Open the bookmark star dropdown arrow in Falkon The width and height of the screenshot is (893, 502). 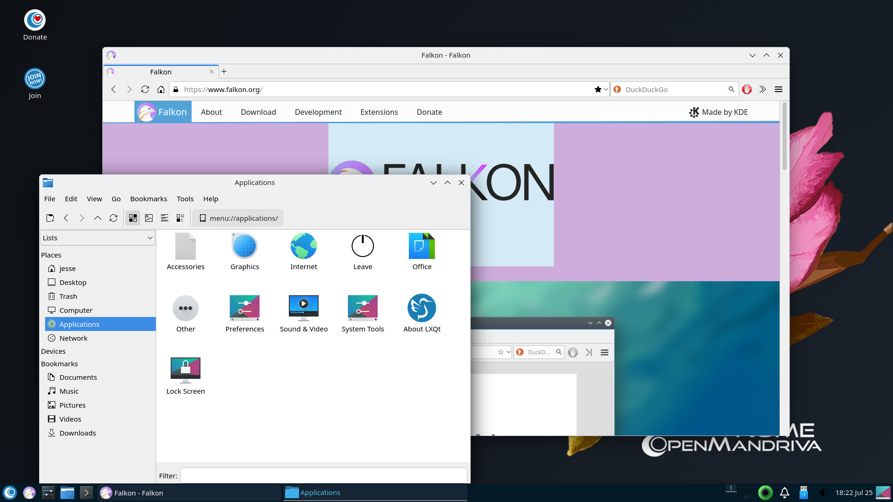pyautogui.click(x=606, y=89)
